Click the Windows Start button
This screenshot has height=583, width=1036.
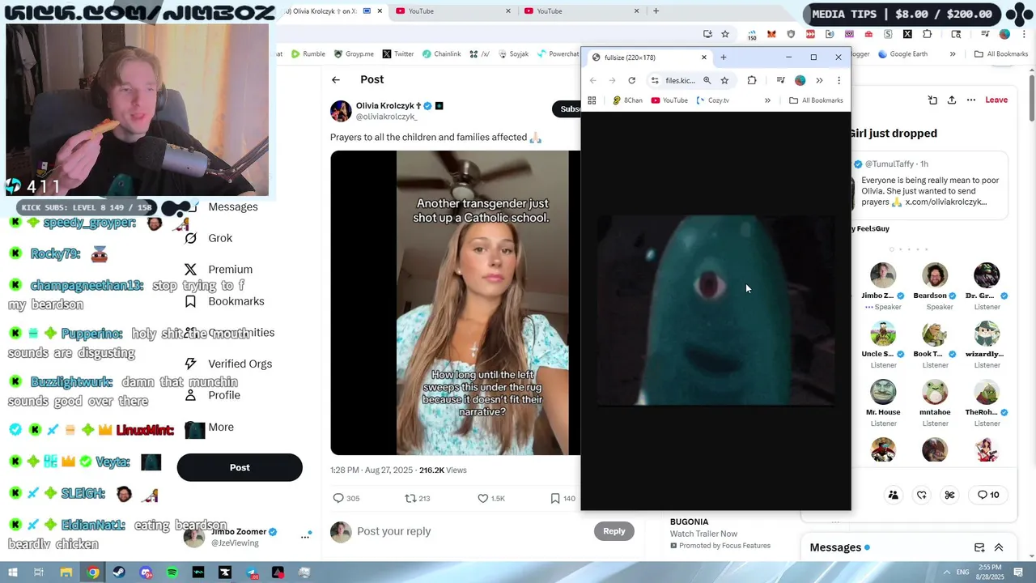13,572
